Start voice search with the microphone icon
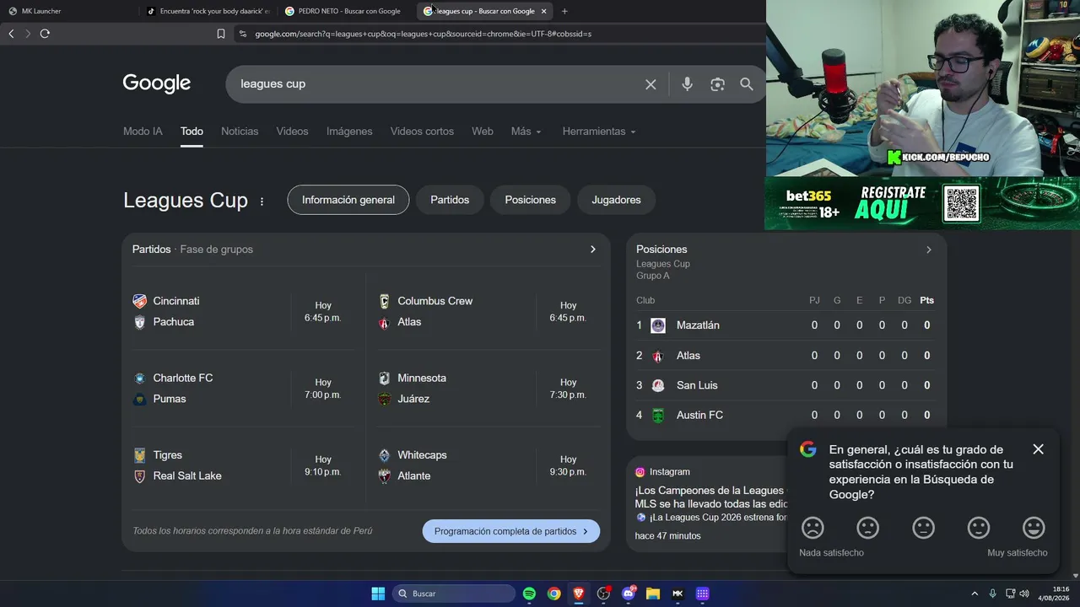The image size is (1080, 607). coord(687,84)
